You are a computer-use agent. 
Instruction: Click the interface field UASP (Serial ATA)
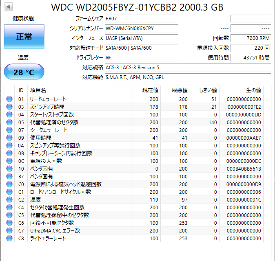[141, 38]
